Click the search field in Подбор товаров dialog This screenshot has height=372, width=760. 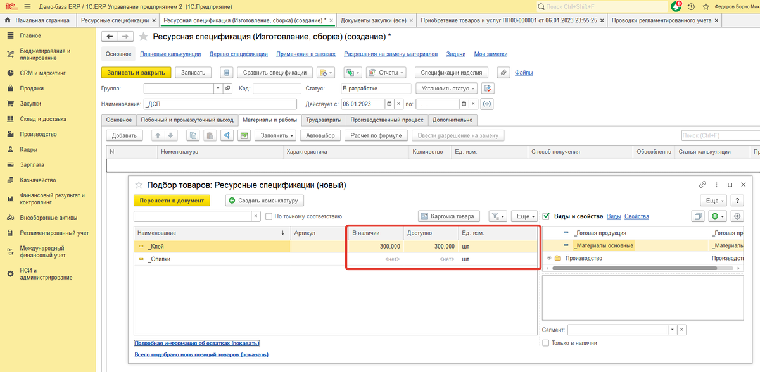[x=193, y=216]
